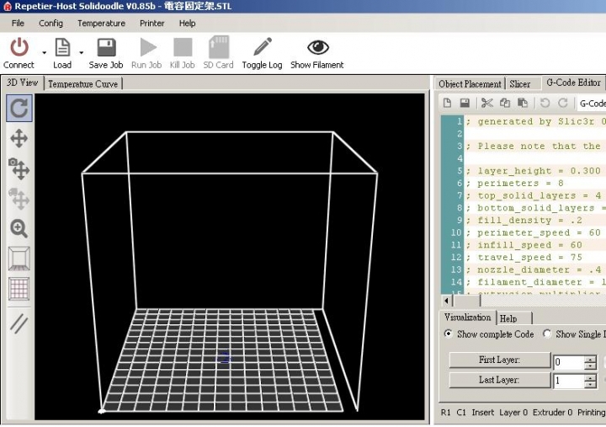Select the move viewpoint arrows tool
The height and width of the screenshot is (427, 606).
19,138
